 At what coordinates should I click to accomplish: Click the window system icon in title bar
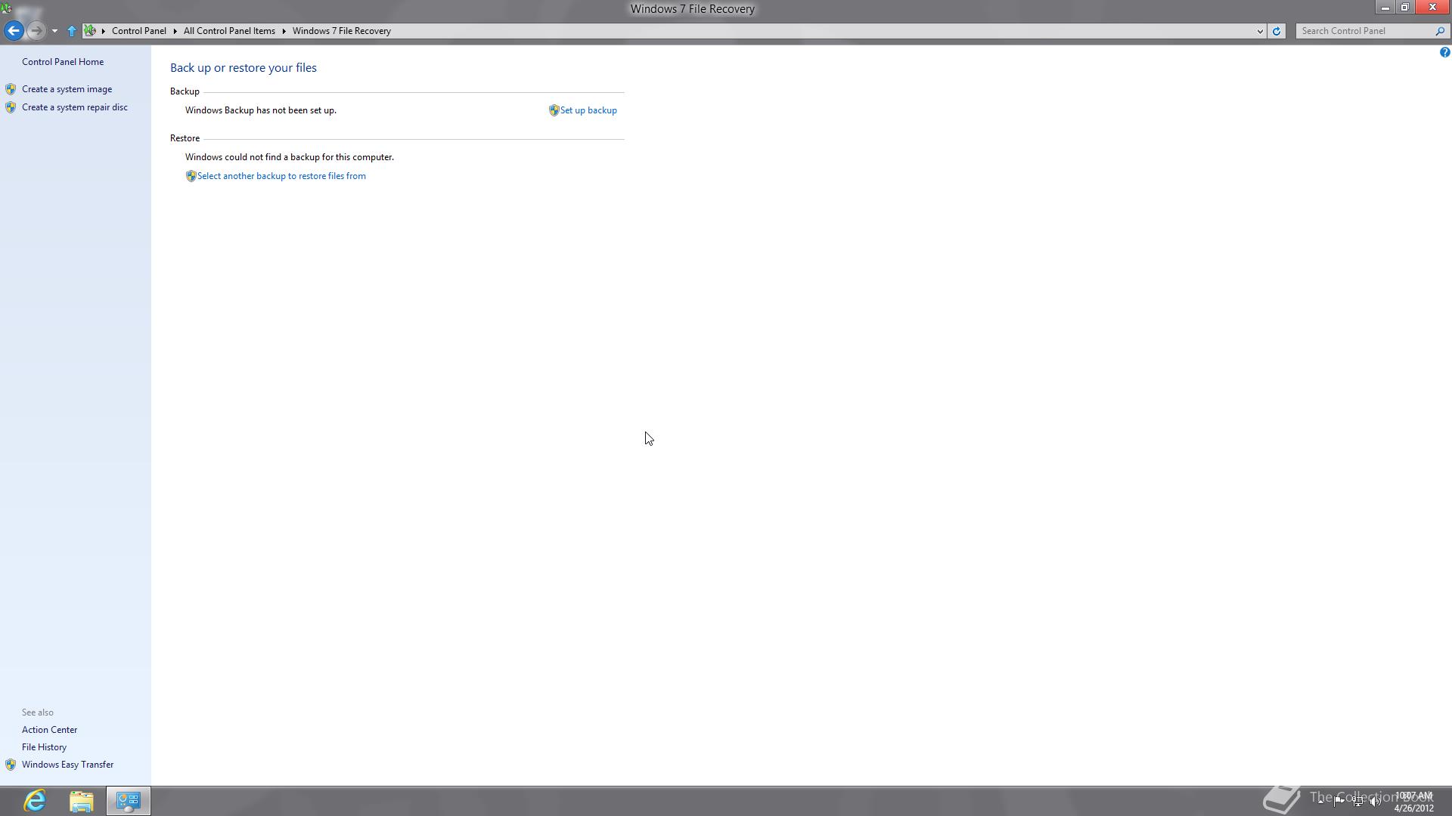tap(6, 8)
